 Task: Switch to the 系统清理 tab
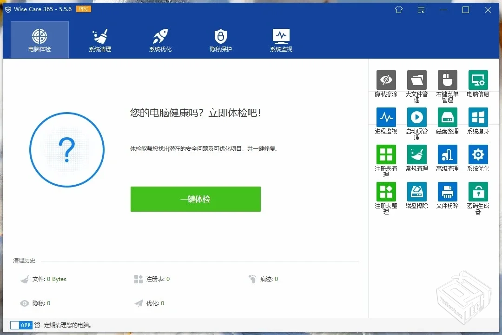point(99,40)
